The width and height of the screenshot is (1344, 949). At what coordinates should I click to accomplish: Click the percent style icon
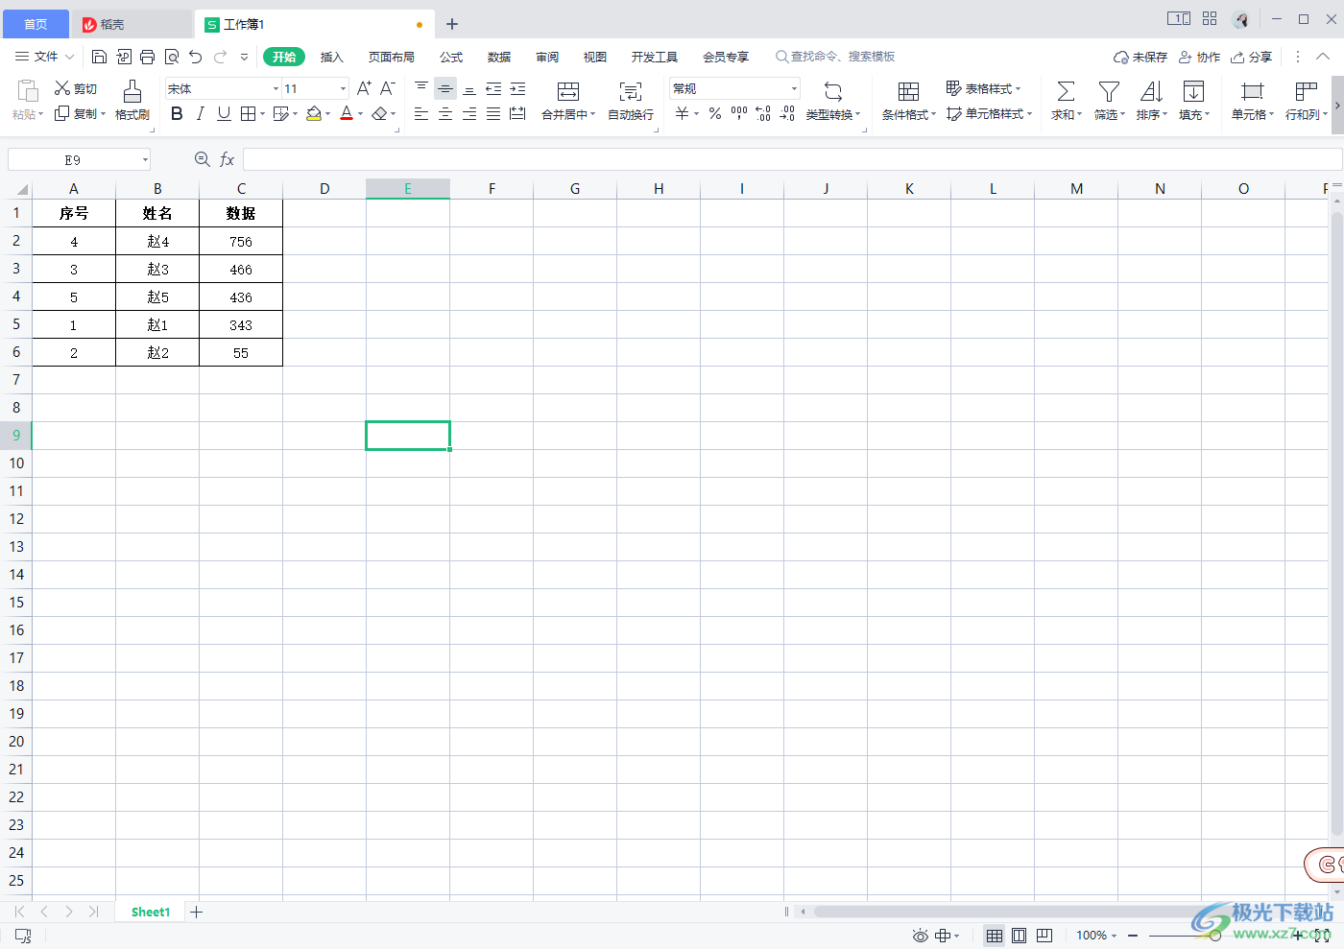coord(715,114)
